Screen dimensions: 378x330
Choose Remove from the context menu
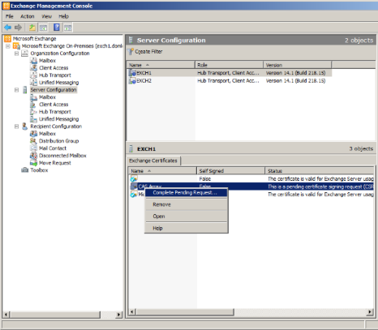pos(186,204)
